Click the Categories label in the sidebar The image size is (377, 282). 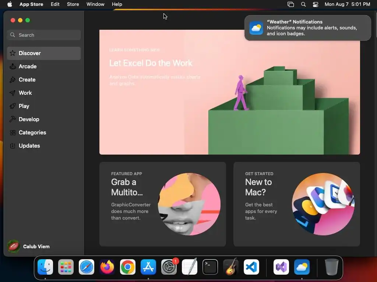[32, 132]
